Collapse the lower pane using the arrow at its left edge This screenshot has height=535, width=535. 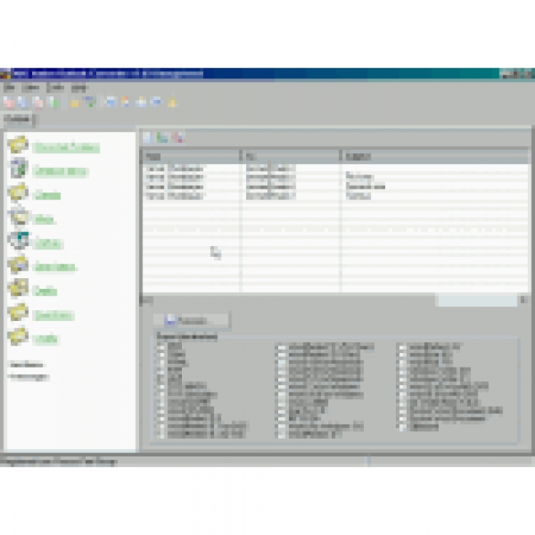[x=147, y=300]
